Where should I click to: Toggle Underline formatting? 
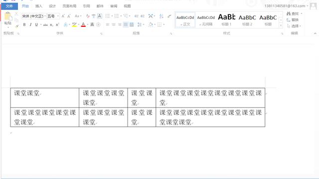pyautogui.click(x=36, y=25)
